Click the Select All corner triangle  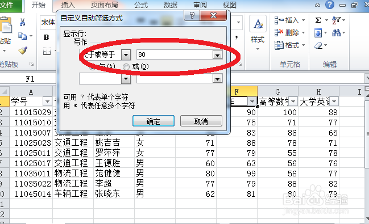click(4, 91)
